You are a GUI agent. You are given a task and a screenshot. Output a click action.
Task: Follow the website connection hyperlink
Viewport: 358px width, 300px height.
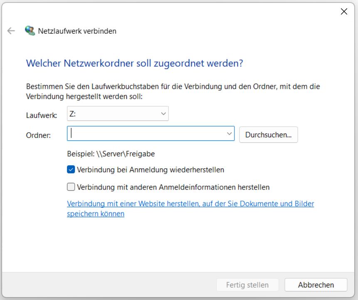(x=166, y=204)
